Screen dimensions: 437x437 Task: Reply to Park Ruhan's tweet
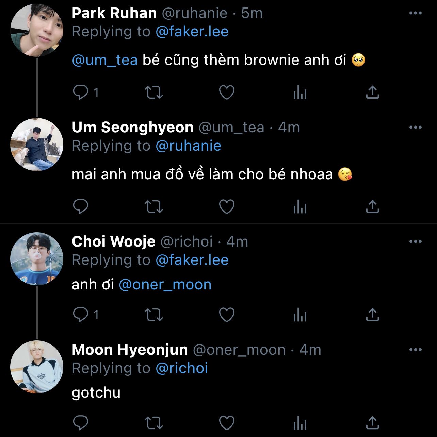pos(81,92)
